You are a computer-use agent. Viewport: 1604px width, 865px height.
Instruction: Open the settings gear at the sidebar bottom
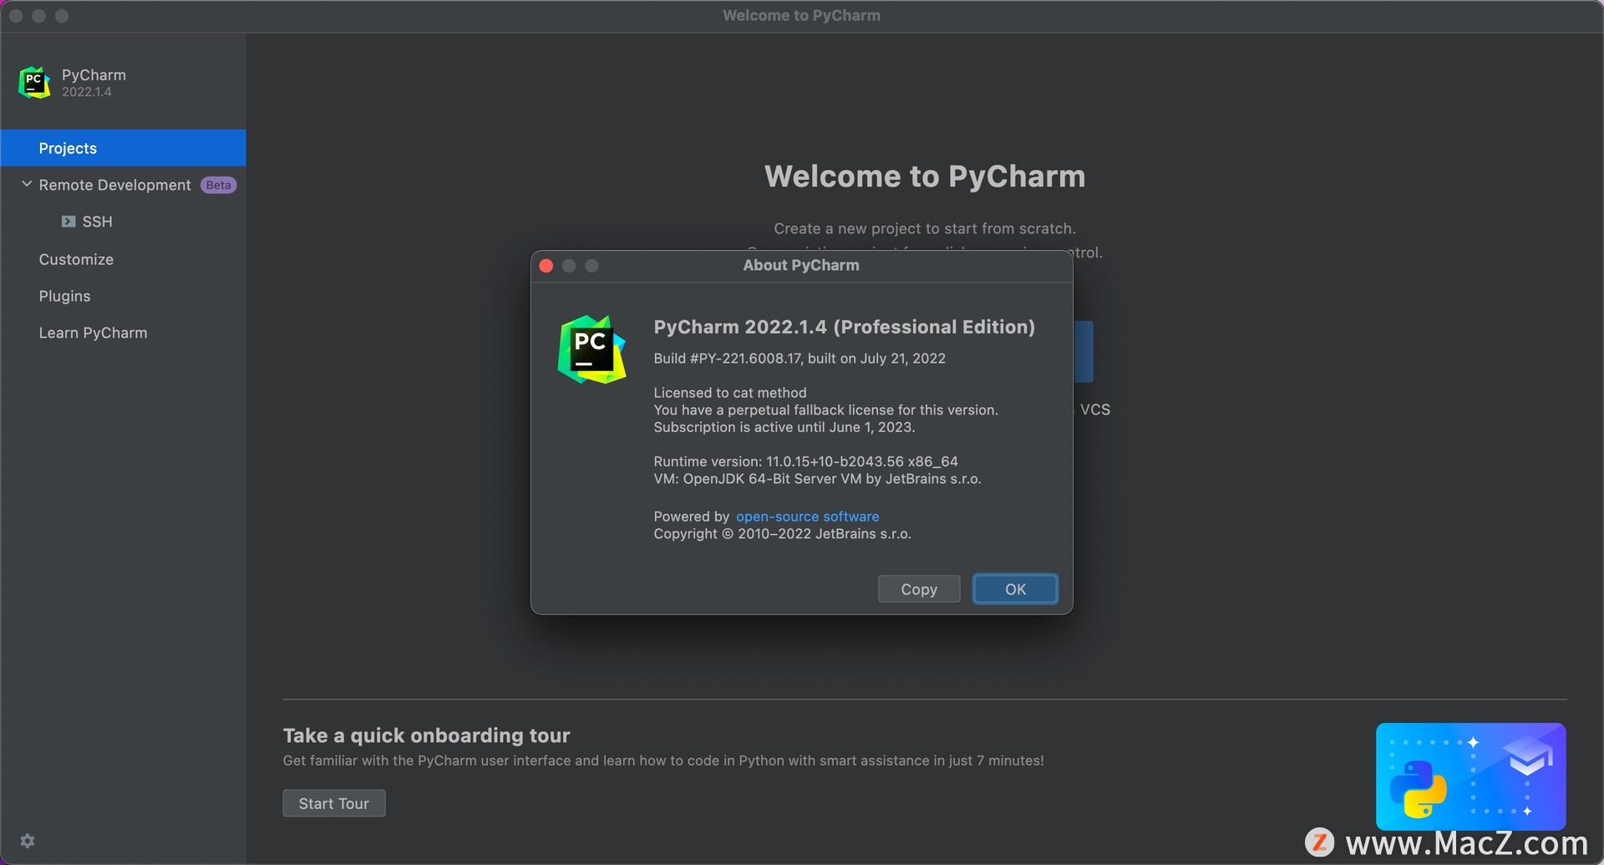(28, 841)
